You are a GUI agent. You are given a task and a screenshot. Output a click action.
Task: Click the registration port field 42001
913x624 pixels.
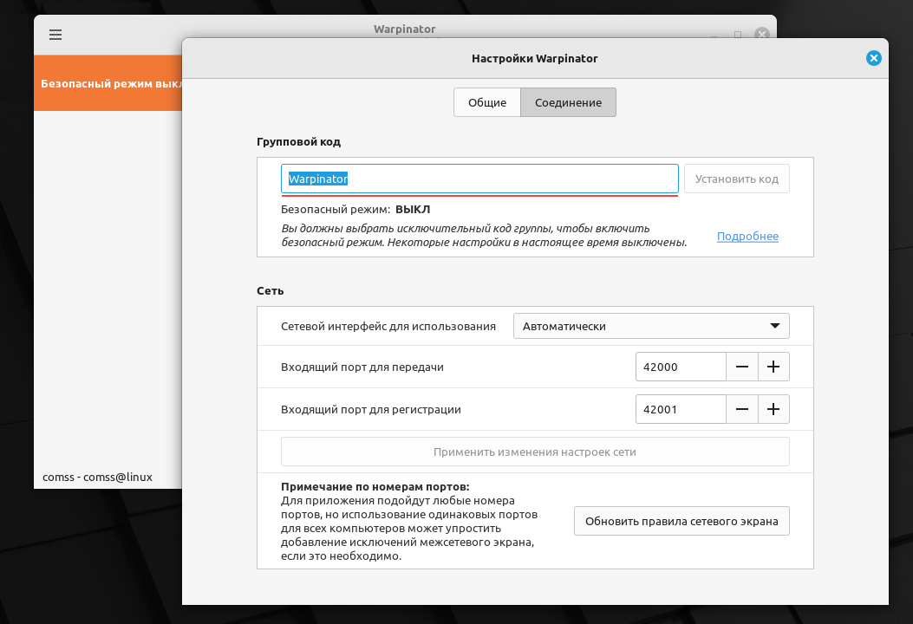681,409
